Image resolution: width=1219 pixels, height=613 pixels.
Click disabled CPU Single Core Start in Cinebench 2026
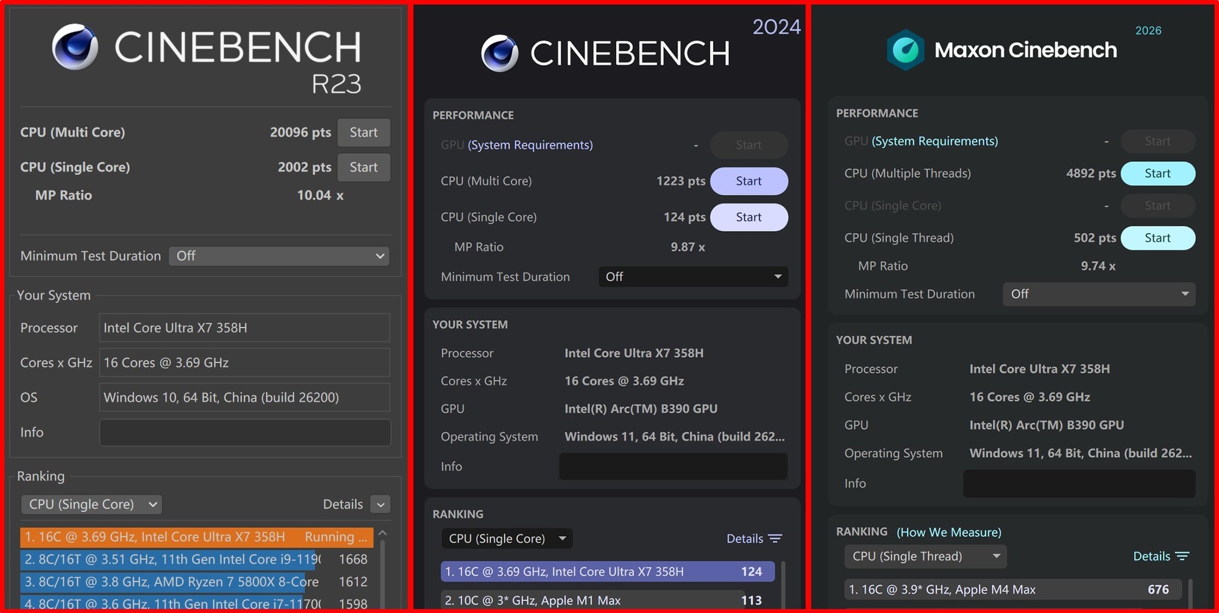tap(1158, 206)
